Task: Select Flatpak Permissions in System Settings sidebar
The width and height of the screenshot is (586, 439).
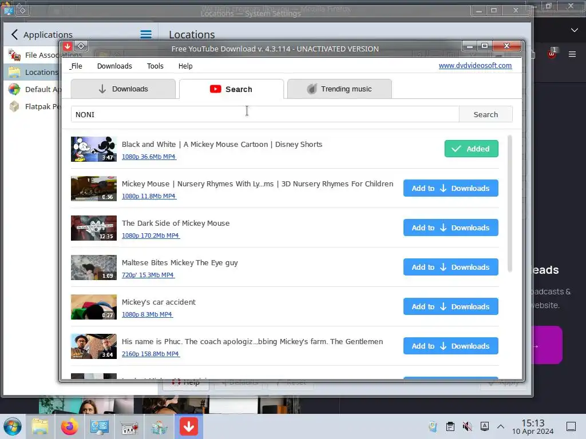Action: point(32,106)
